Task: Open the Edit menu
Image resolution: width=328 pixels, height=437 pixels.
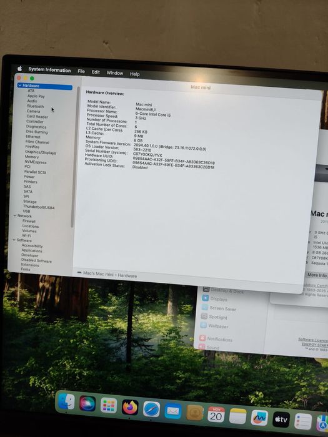Action: (96, 72)
